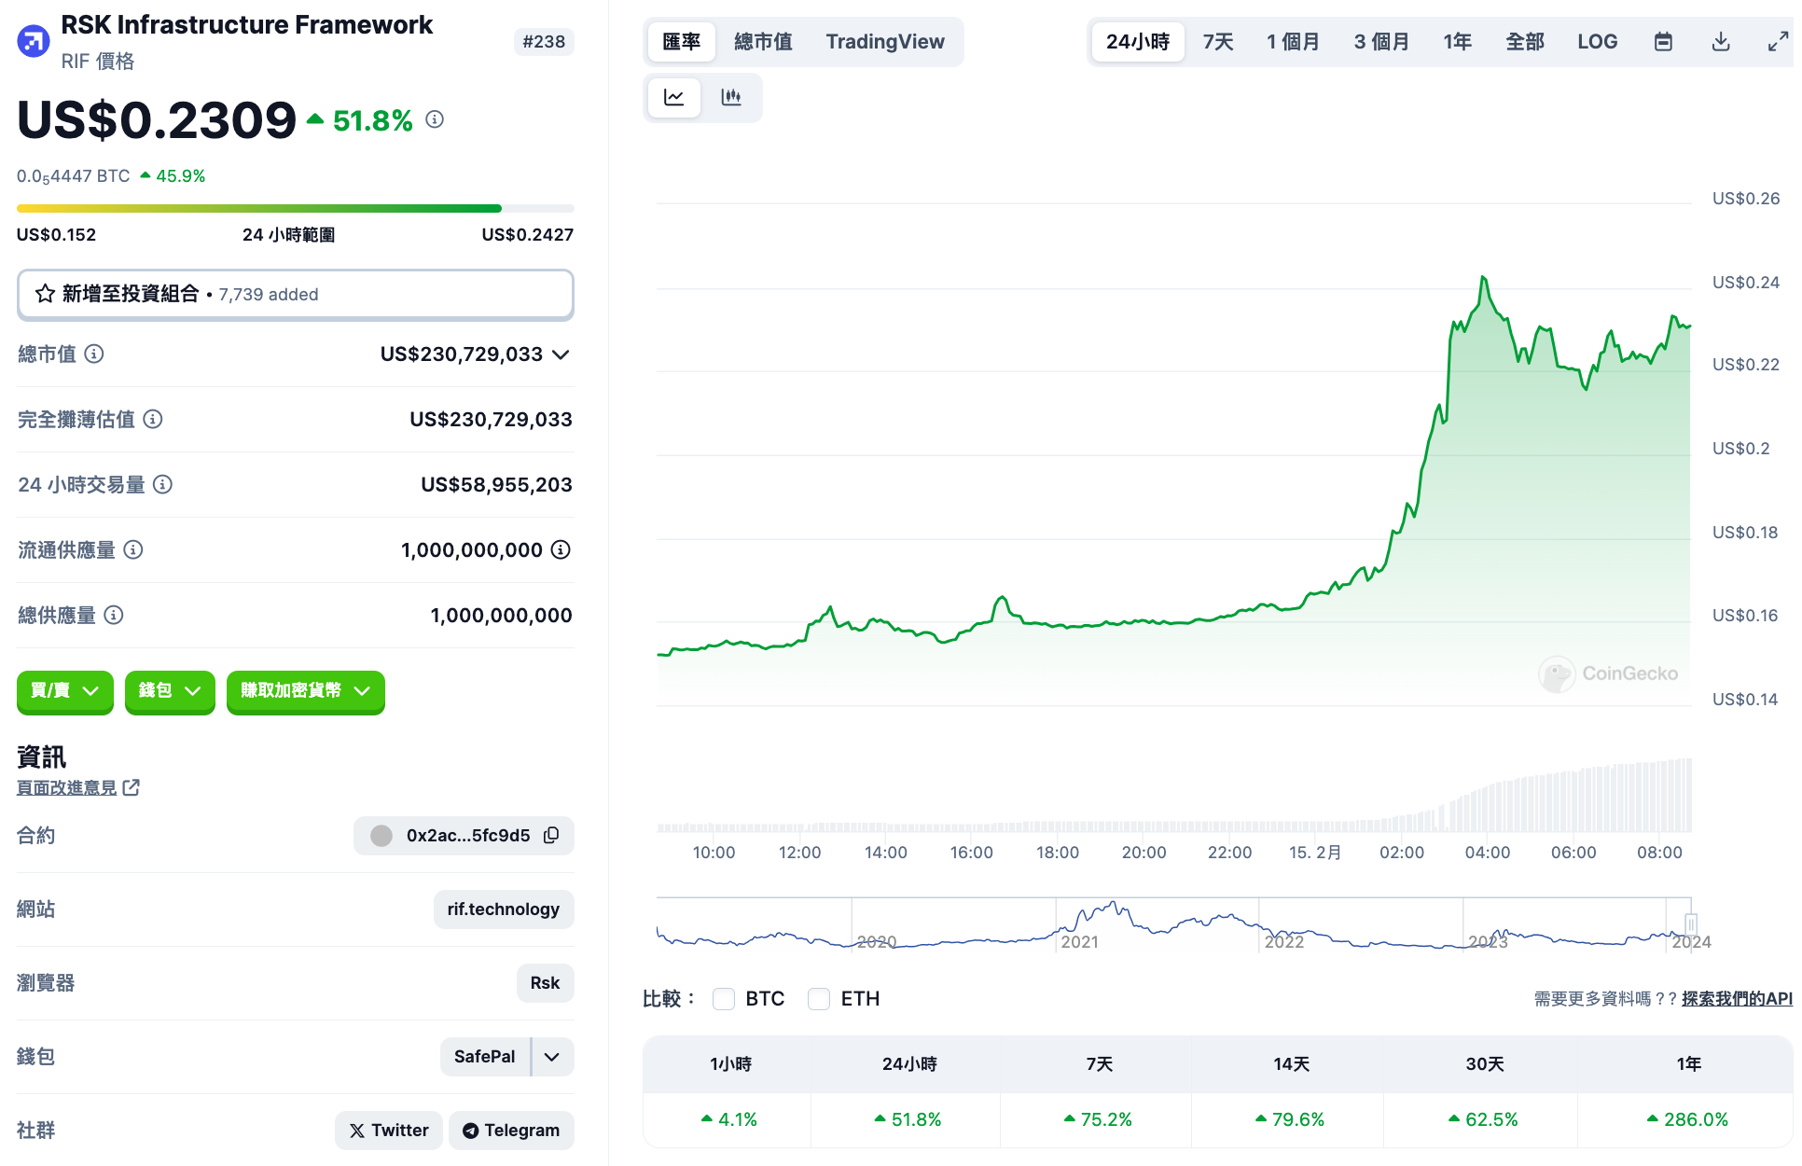The width and height of the screenshot is (1802, 1166).
Task: Copy the contract address
Action: point(551,835)
